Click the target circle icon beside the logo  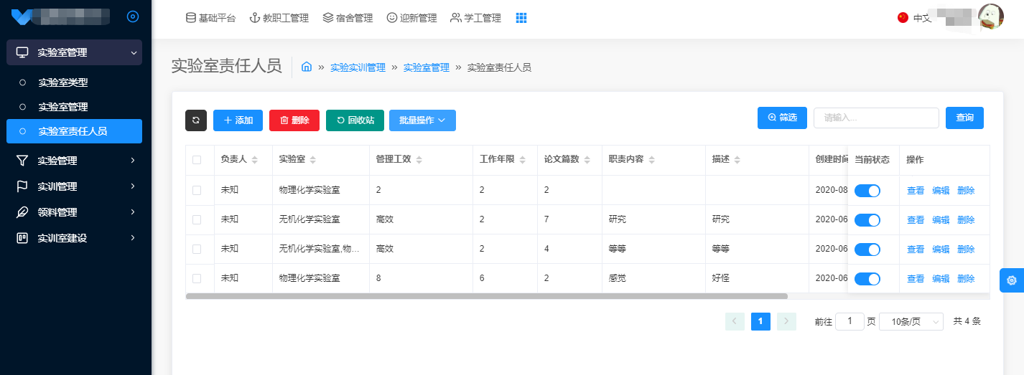133,16
